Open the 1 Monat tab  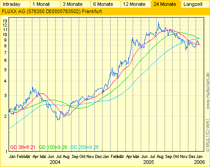pos(45,4)
